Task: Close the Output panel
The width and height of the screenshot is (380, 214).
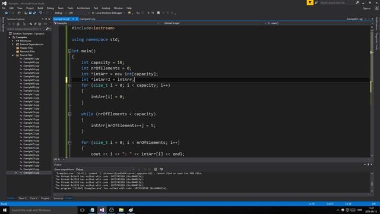Action: point(372,165)
